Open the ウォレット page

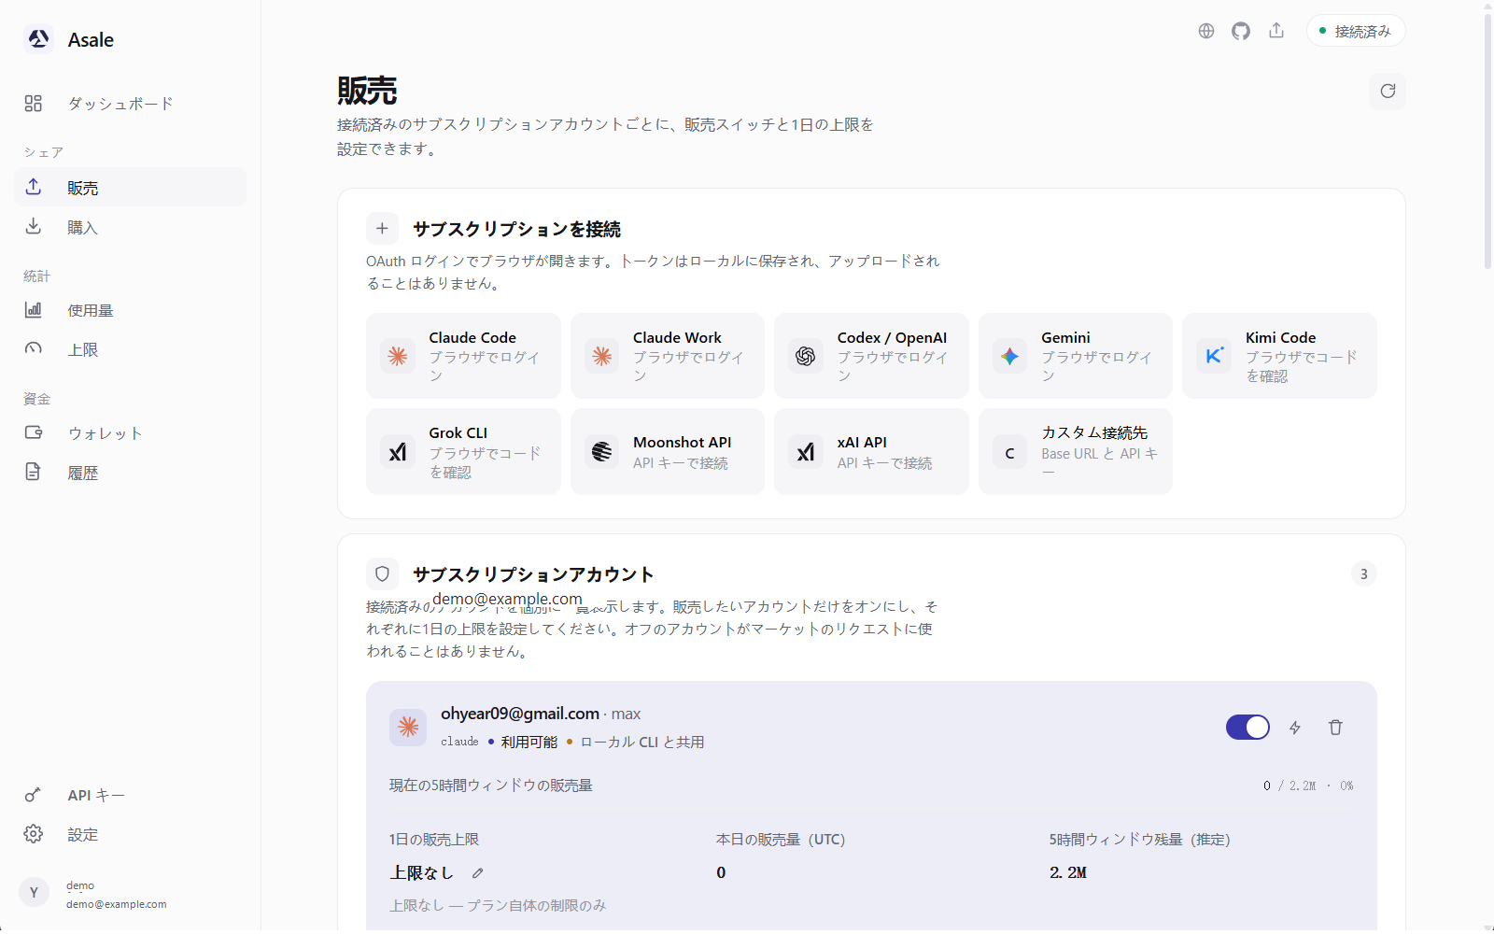click(130, 432)
